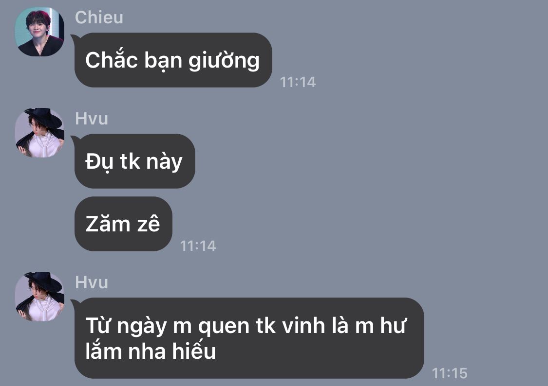
Task: Tap the second Hvu avatar at bottom
Action: click(39, 297)
